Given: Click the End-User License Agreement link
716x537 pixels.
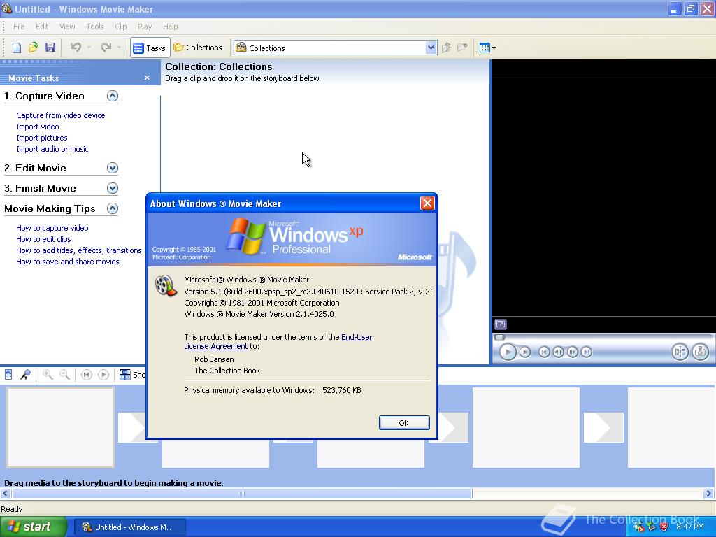Looking at the screenshot, I should click(357, 337).
